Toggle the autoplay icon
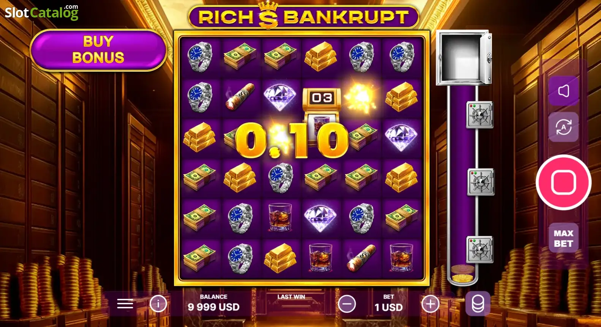 pos(564,127)
